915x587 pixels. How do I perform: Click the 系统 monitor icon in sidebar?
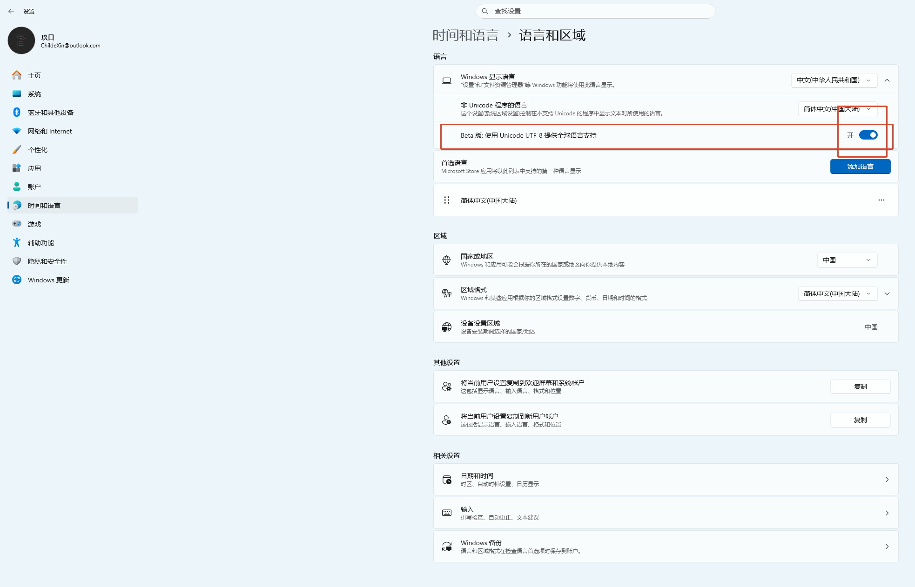tap(17, 94)
